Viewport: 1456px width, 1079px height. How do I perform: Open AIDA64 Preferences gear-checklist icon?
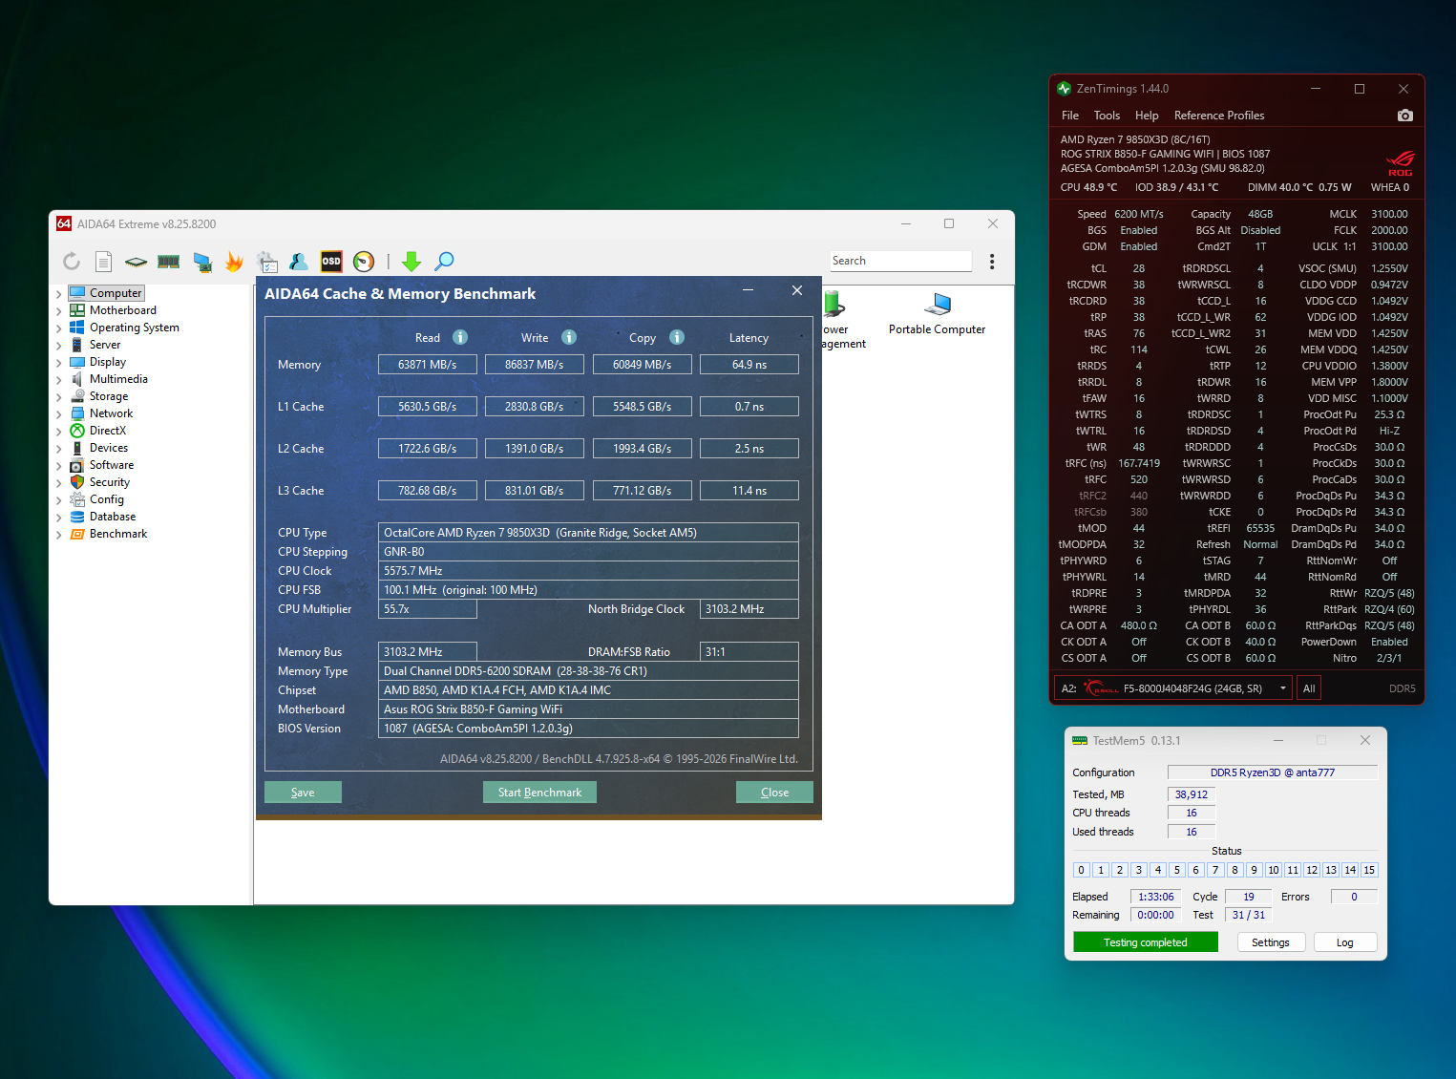point(267,261)
